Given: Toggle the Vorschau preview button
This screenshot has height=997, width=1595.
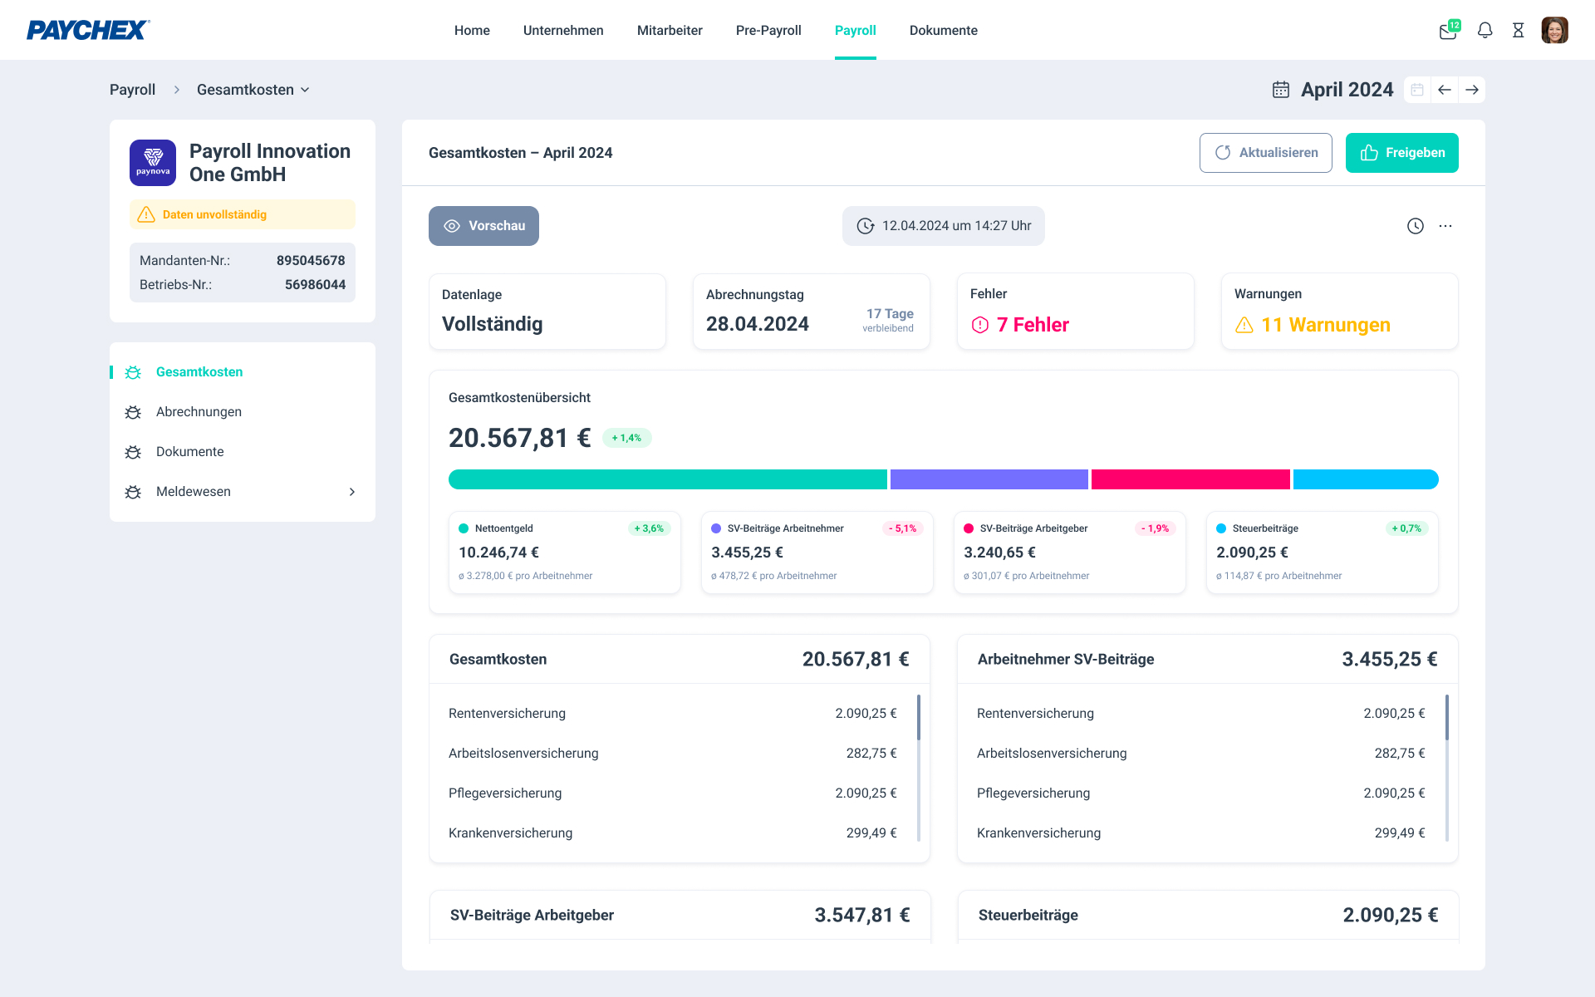Looking at the screenshot, I should click(x=483, y=226).
